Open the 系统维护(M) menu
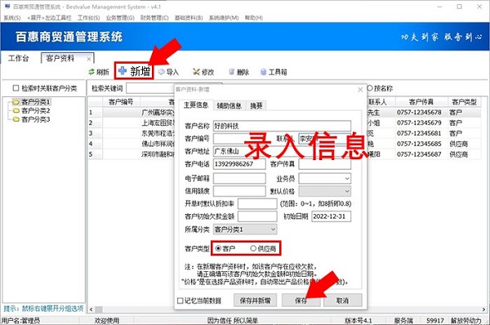 click(224, 18)
